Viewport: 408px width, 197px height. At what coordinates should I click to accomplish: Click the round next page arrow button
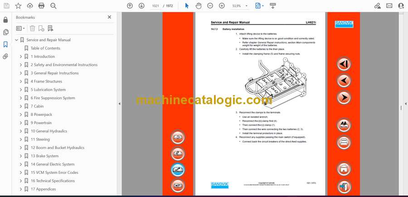pyautogui.click(x=344, y=98)
